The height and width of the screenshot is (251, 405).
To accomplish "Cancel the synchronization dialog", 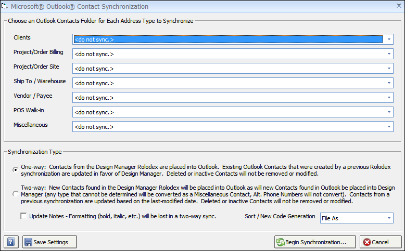I will pos(381,242).
